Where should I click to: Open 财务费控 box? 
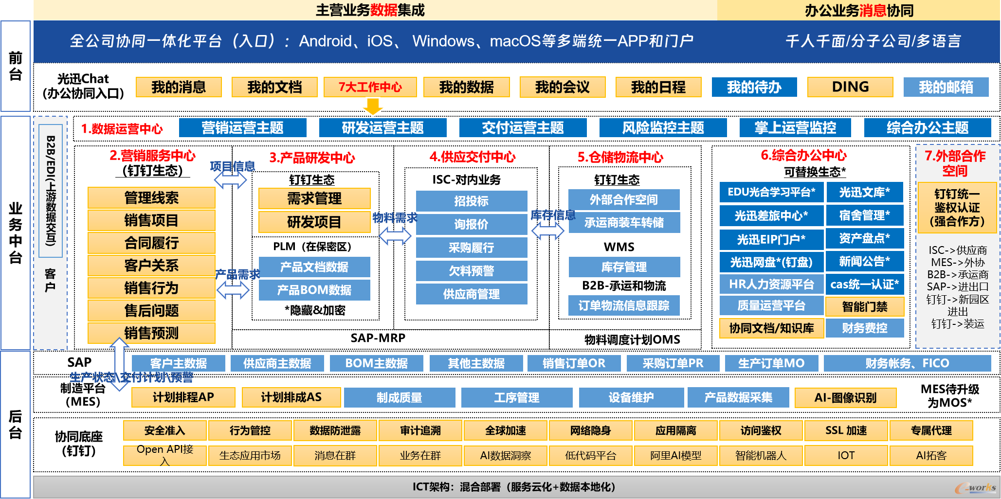pyautogui.click(x=865, y=328)
